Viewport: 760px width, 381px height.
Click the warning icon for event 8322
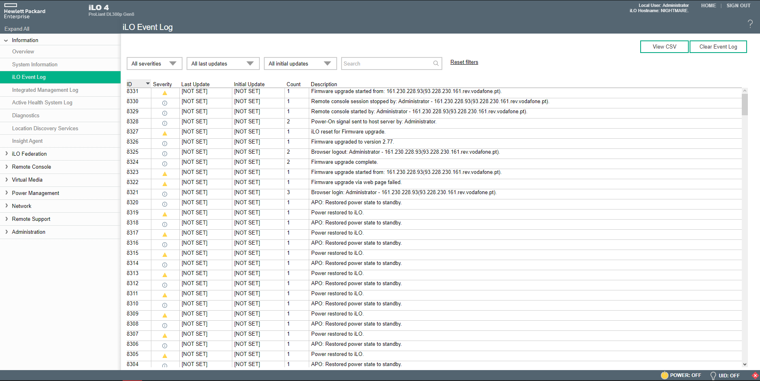click(165, 184)
